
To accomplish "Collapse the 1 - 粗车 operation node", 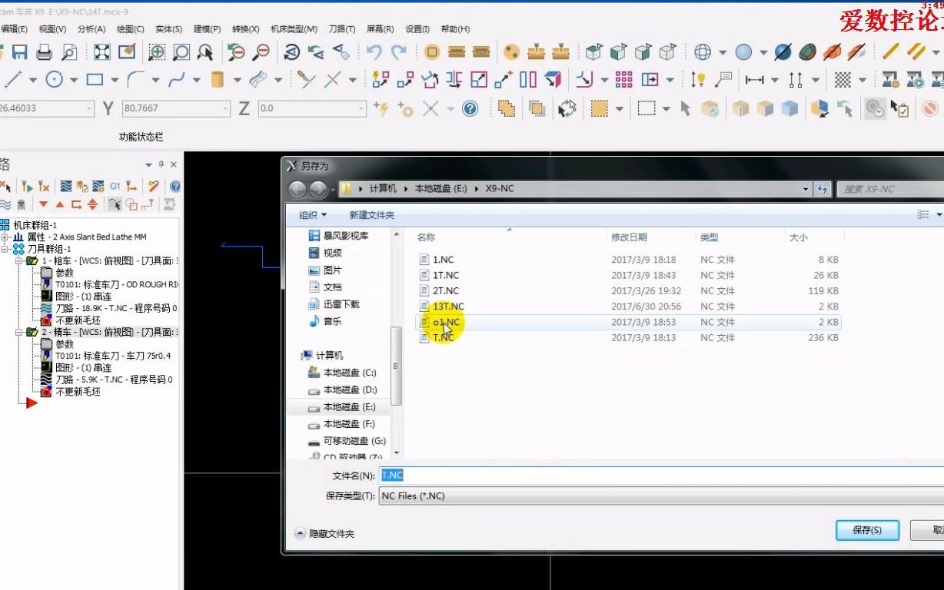I will pos(20,261).
